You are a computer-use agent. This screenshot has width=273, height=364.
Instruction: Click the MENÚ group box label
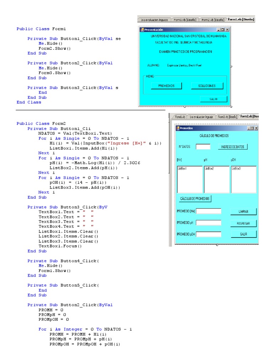pos(150,76)
